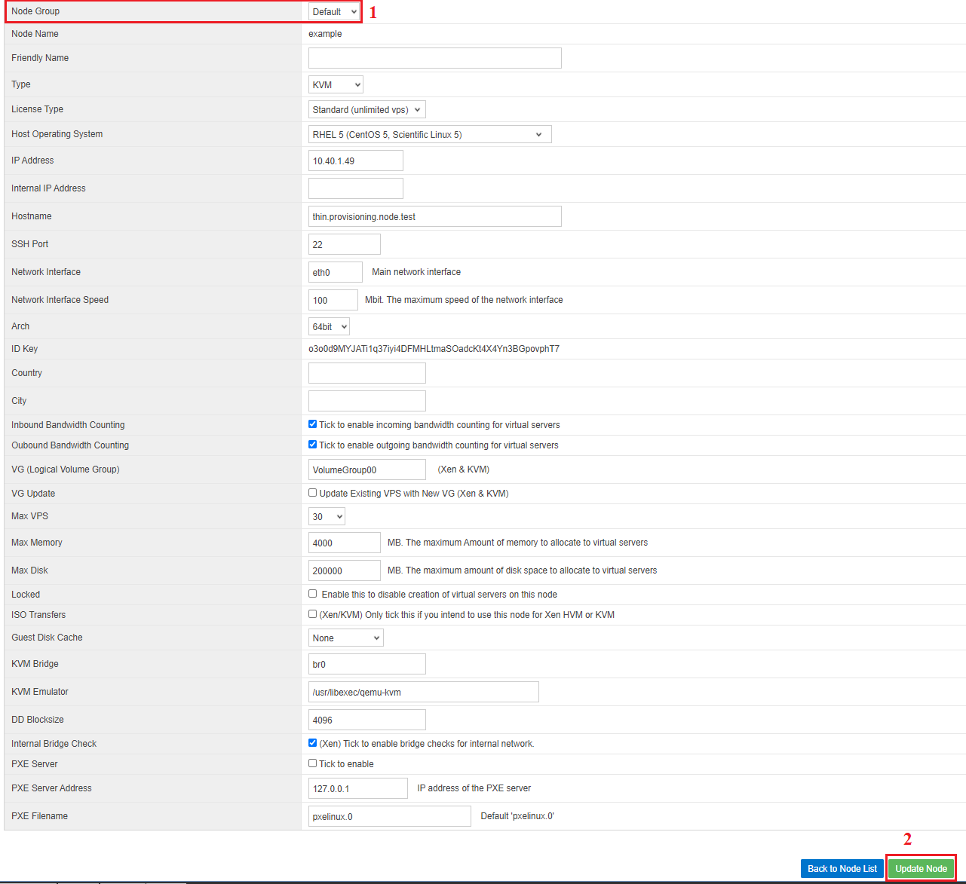
Task: Edit the Network Interface eth0 field
Action: pyautogui.click(x=336, y=272)
